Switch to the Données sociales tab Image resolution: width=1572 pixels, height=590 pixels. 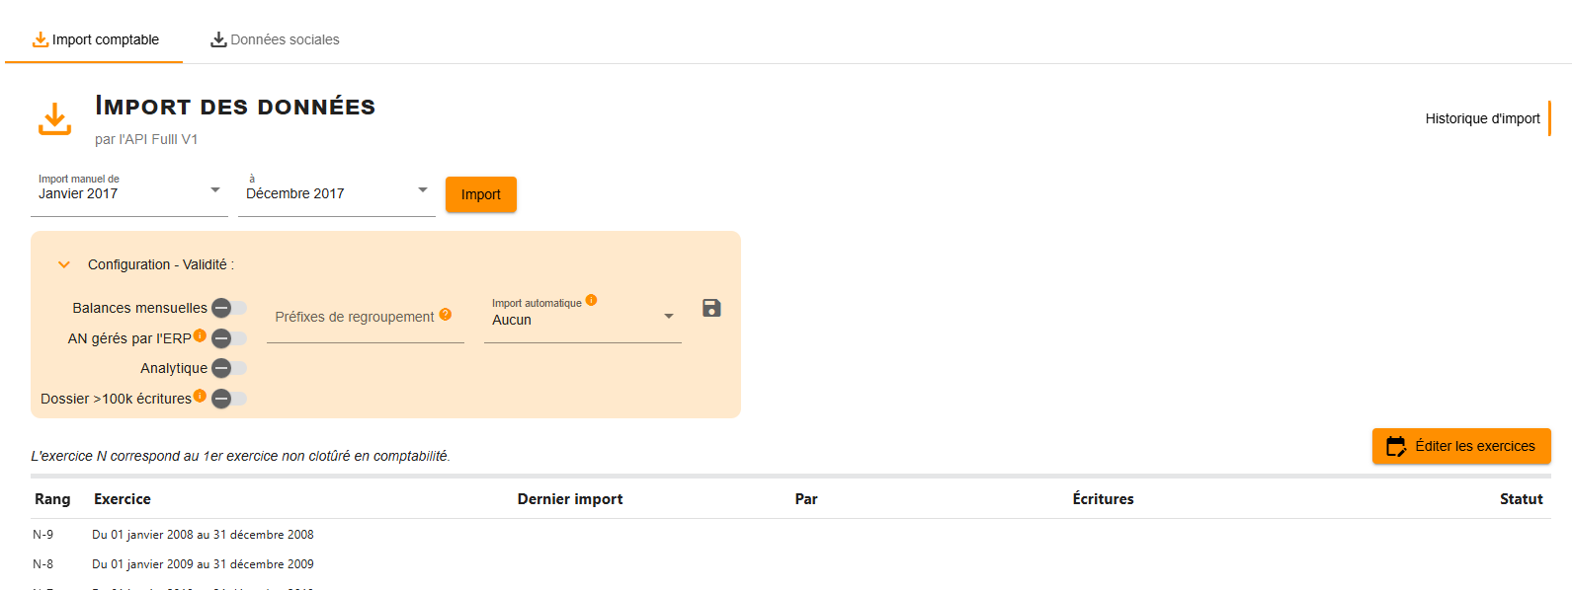275,39
